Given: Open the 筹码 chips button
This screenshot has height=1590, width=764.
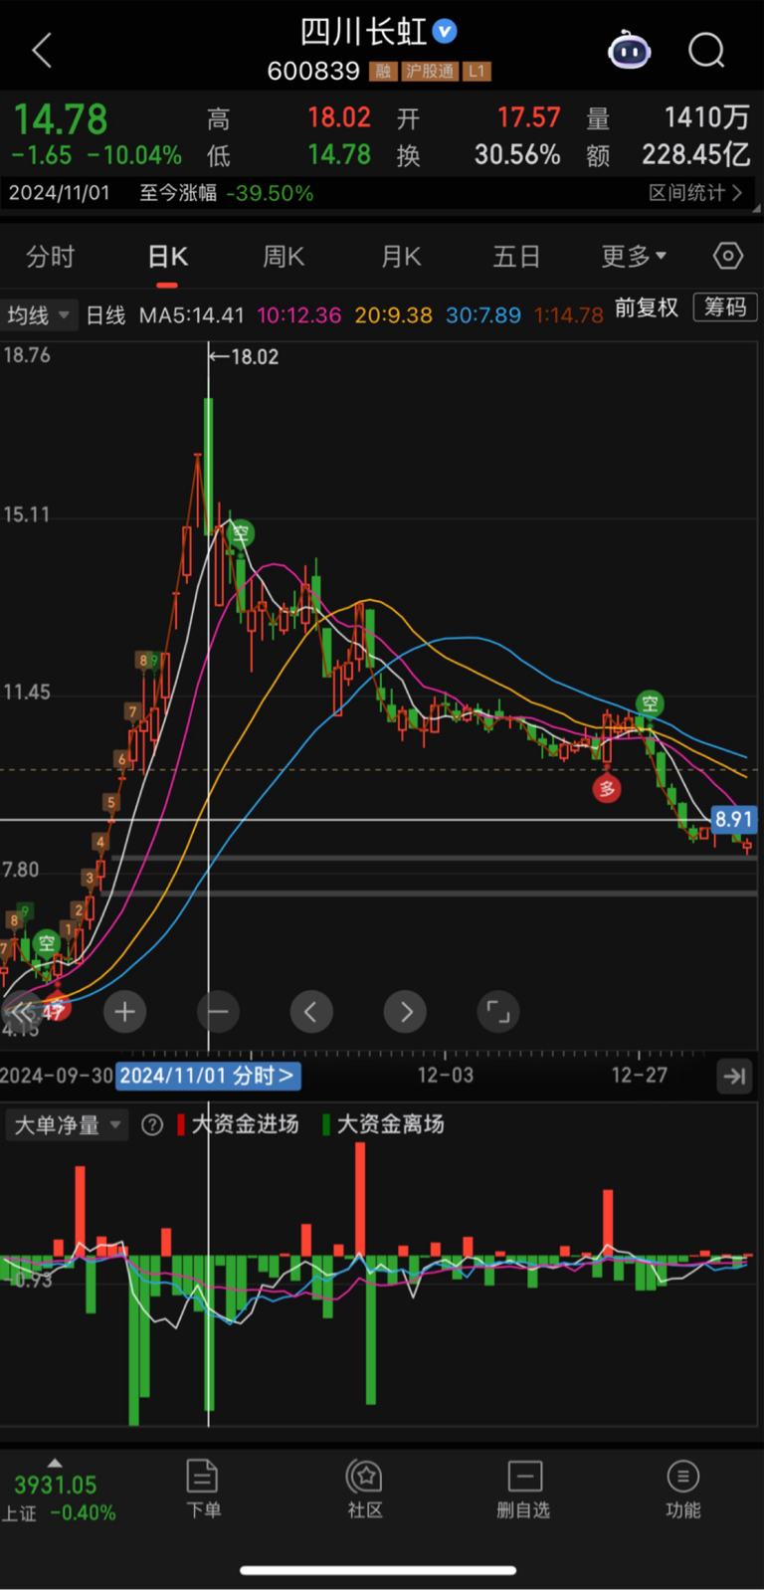Looking at the screenshot, I should click(725, 307).
